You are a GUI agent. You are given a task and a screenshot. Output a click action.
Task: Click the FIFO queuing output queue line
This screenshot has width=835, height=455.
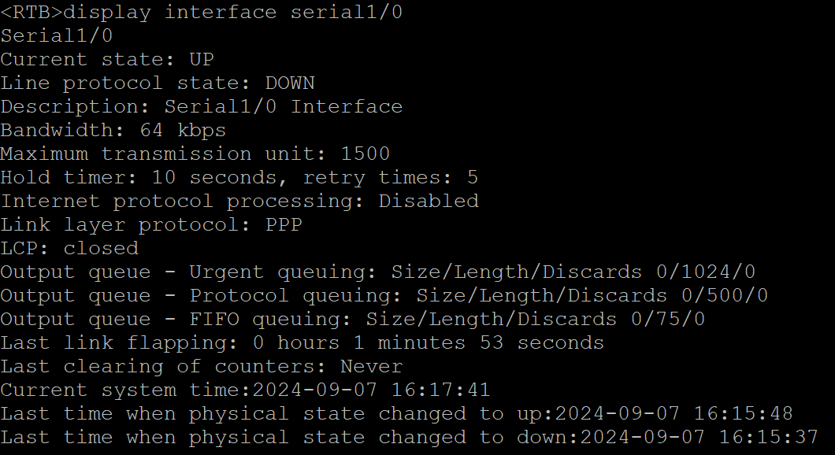point(353,319)
